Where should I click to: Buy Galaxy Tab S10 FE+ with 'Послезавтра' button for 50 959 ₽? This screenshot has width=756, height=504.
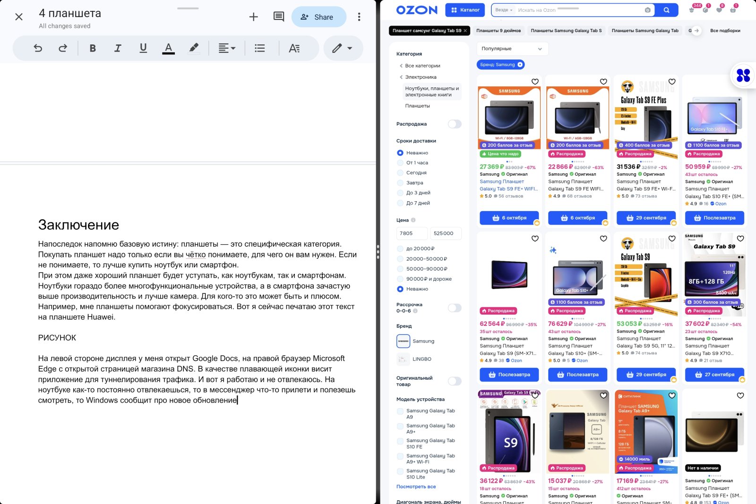coord(714,218)
